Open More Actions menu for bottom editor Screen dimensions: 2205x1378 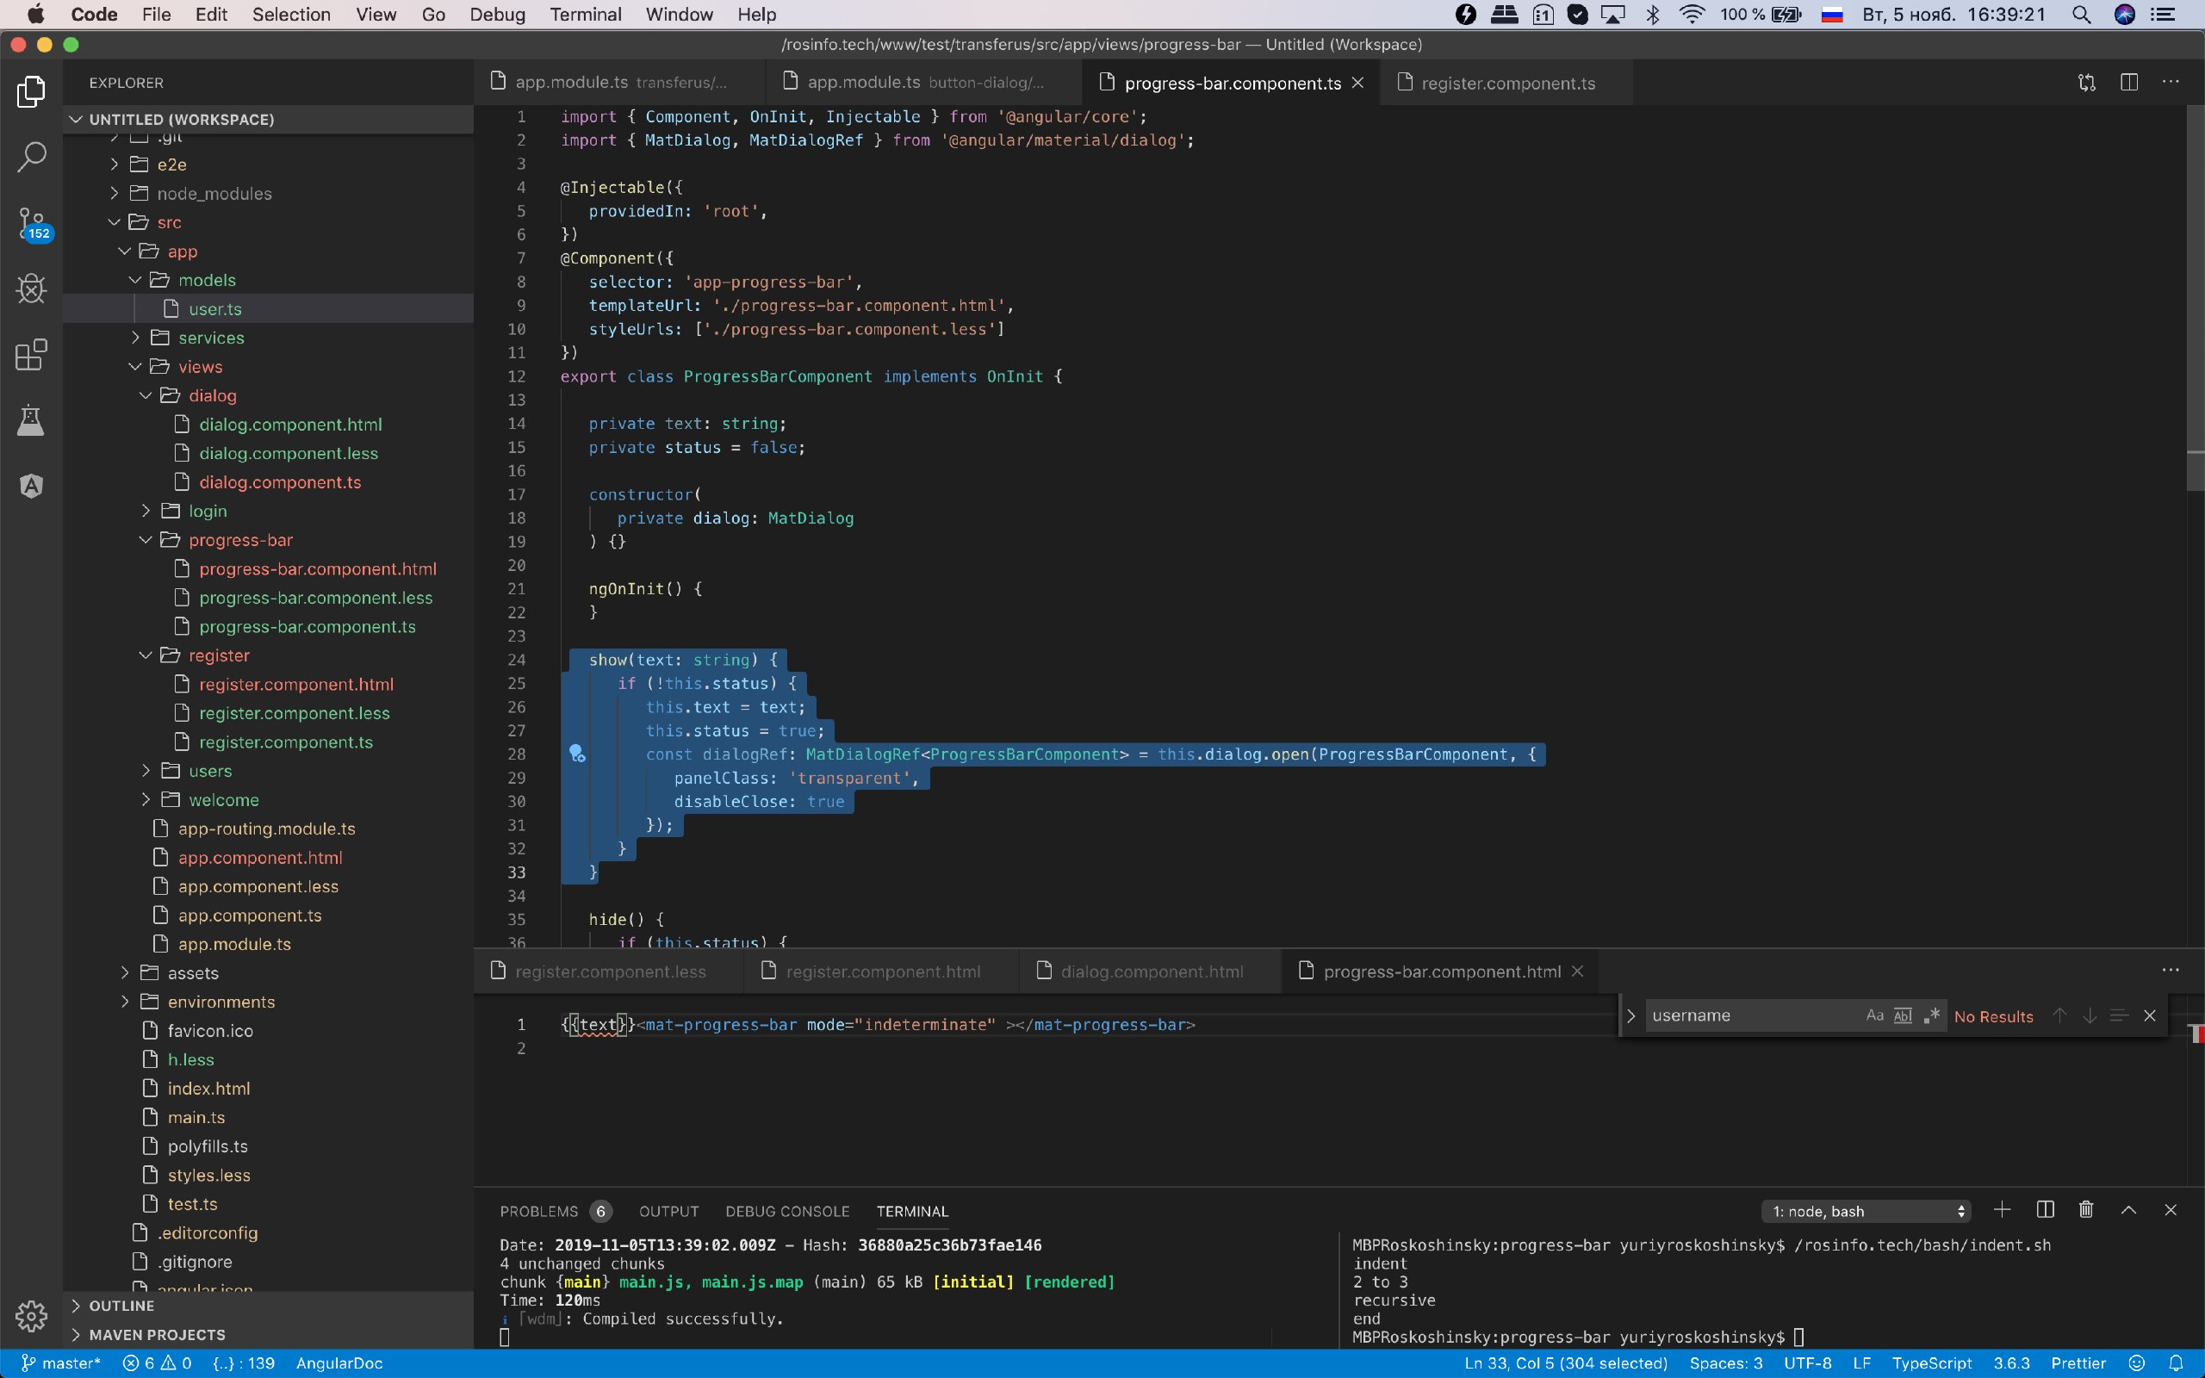[2171, 971]
